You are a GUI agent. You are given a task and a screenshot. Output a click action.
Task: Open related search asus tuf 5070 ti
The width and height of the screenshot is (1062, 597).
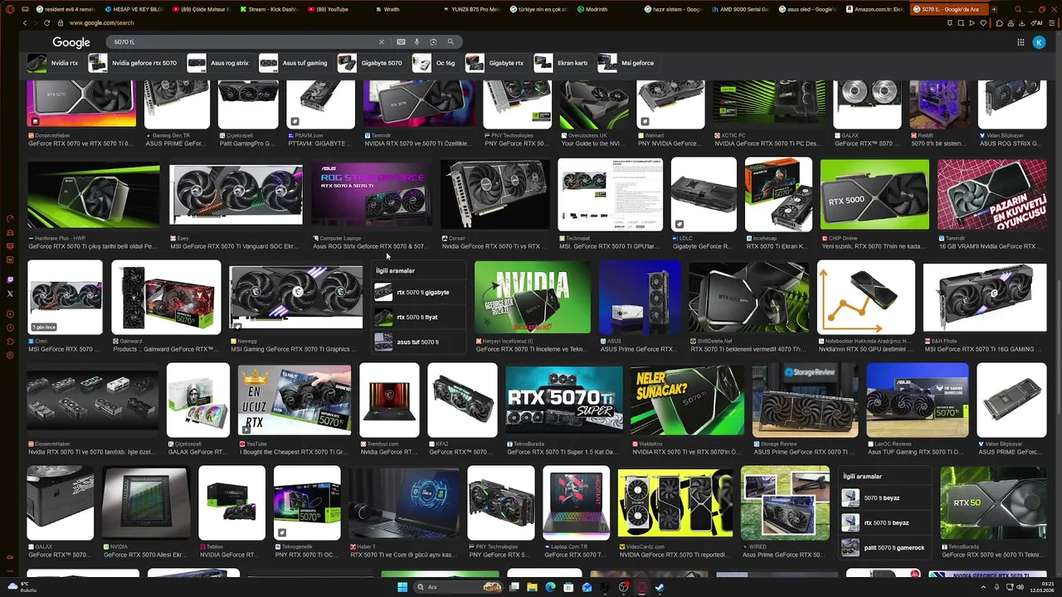(x=419, y=342)
